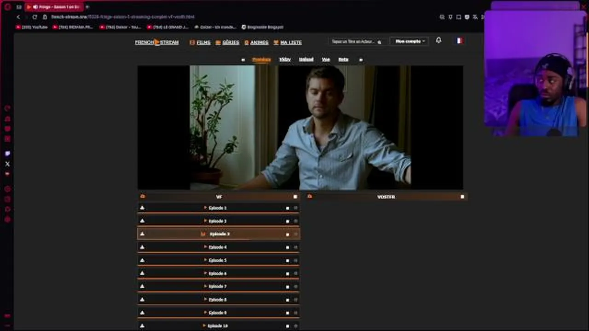Click the orange icon in the VOSTFR header
589x331 pixels.
tap(310, 196)
